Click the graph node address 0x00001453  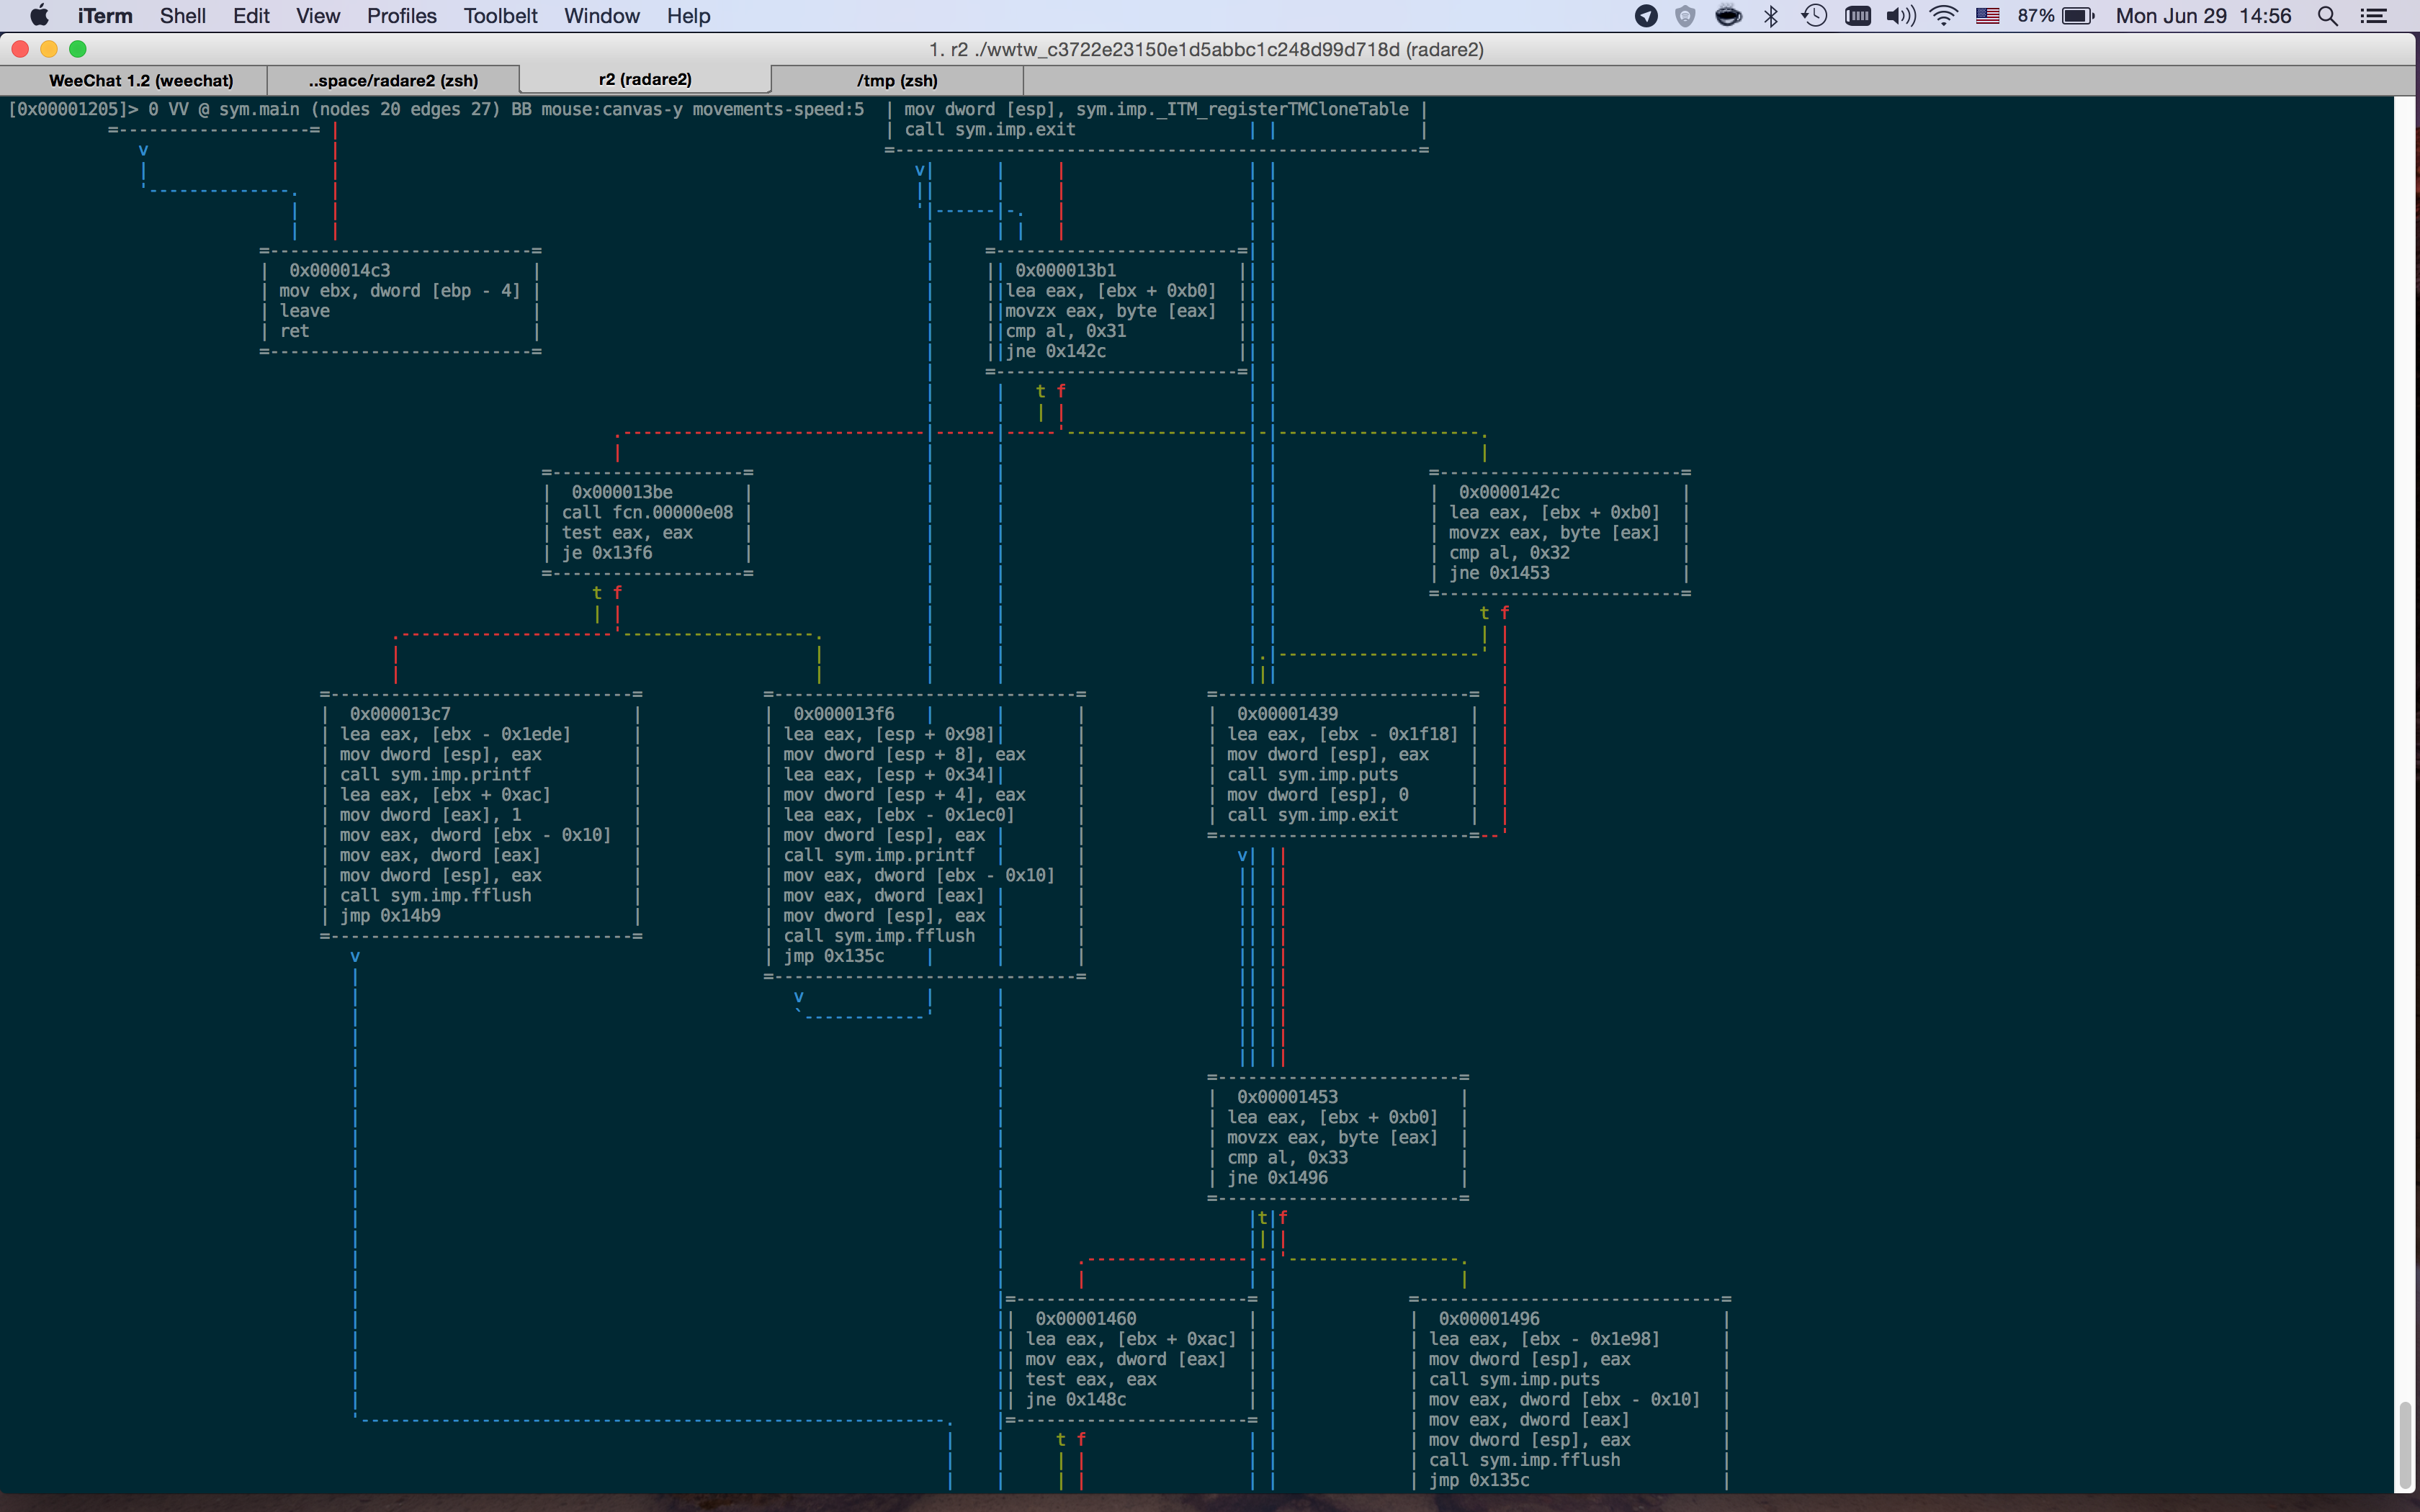1287,1097
